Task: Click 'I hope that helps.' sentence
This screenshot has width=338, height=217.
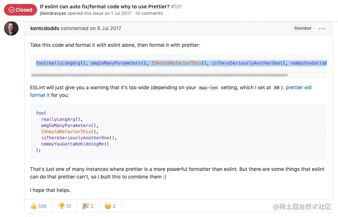Action: tap(50, 190)
